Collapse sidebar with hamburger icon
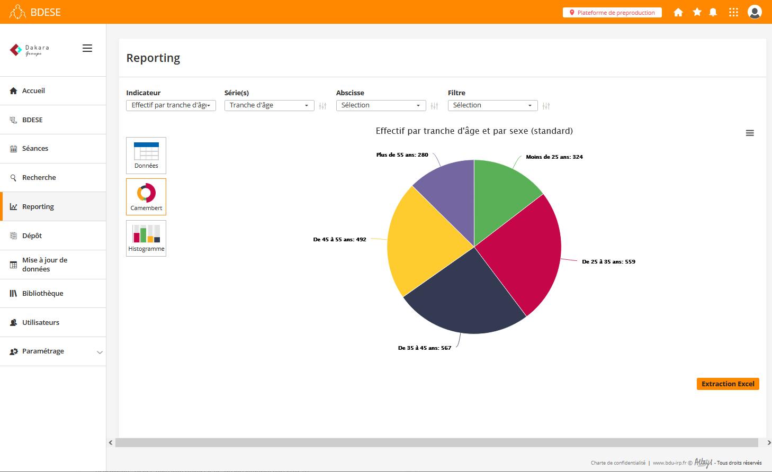The width and height of the screenshot is (772, 472). pyautogui.click(x=87, y=48)
